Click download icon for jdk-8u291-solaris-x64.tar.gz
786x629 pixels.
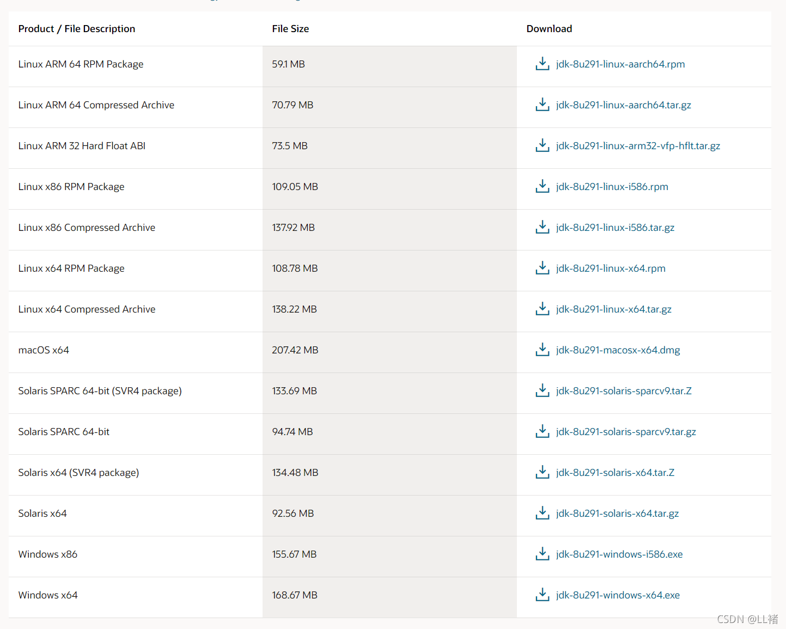click(542, 513)
